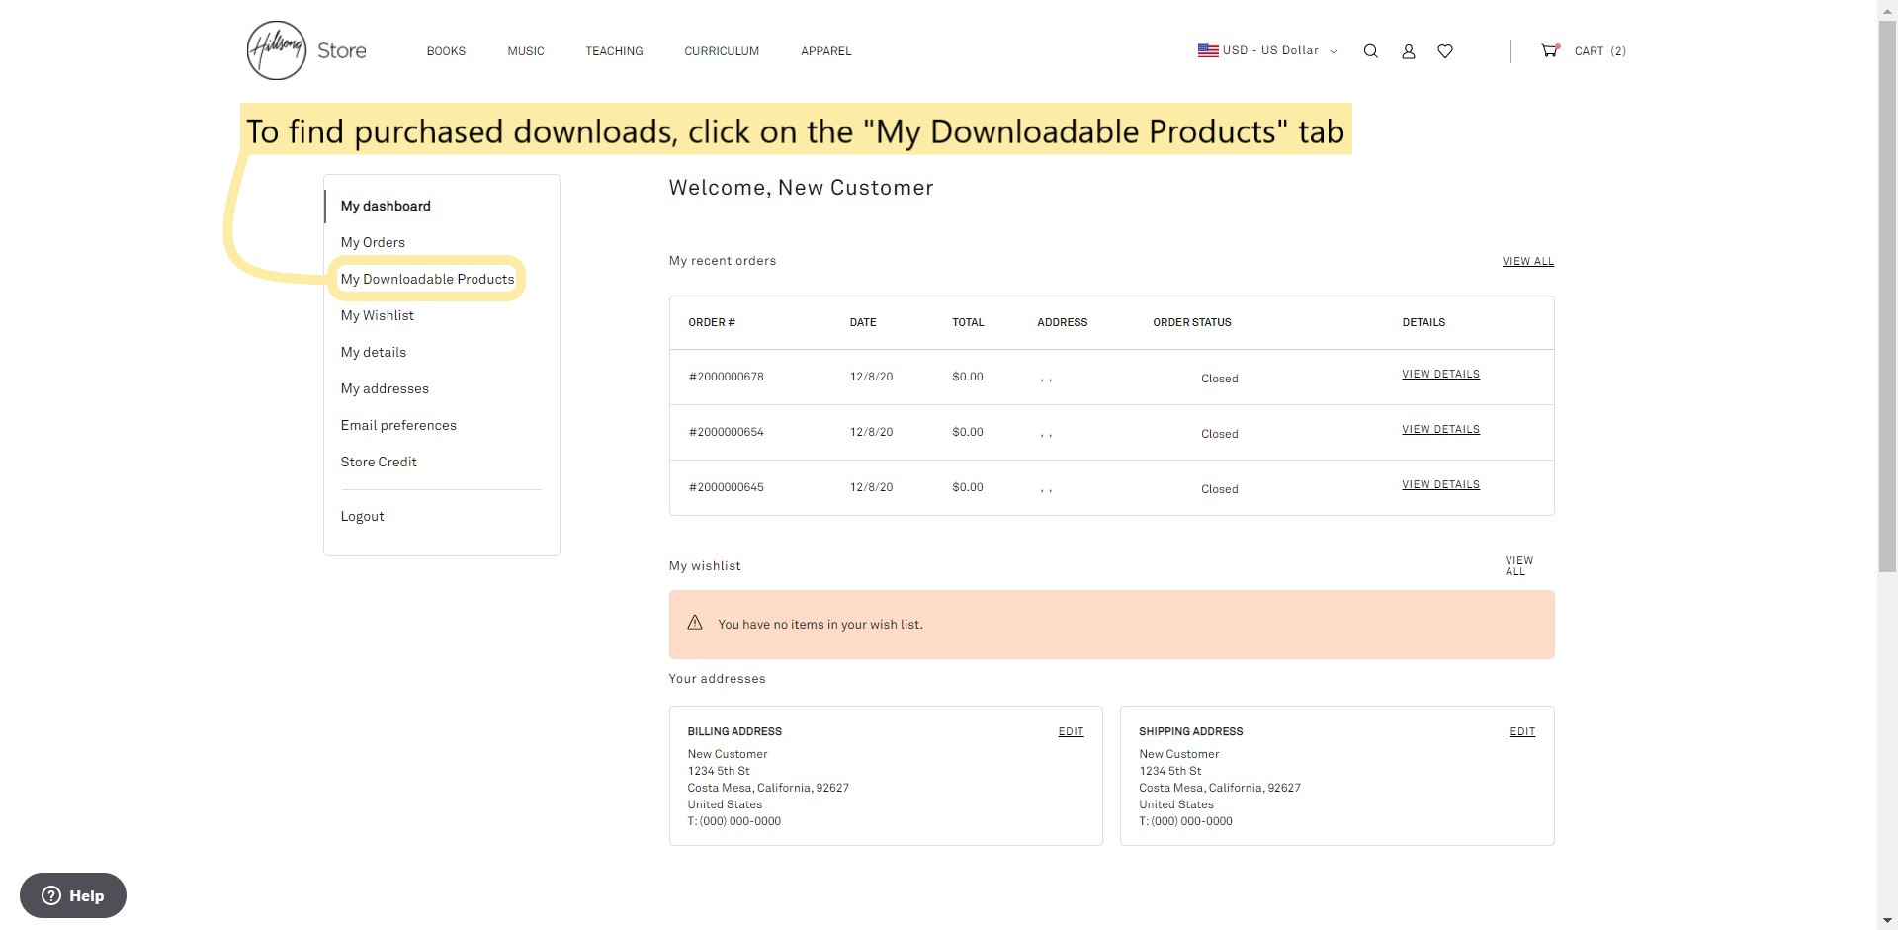
Task: Open the Music menu
Action: click(x=525, y=51)
